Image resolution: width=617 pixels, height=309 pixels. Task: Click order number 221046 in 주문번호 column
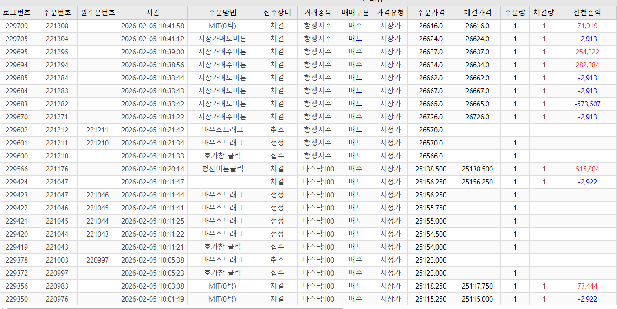pyautogui.click(x=57, y=208)
